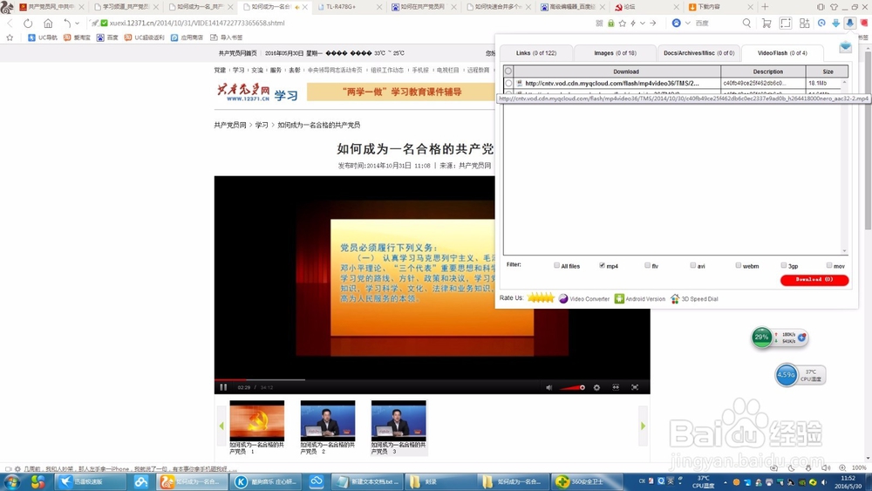Toggle the video downloader extension icon

pyautogui.click(x=849, y=23)
